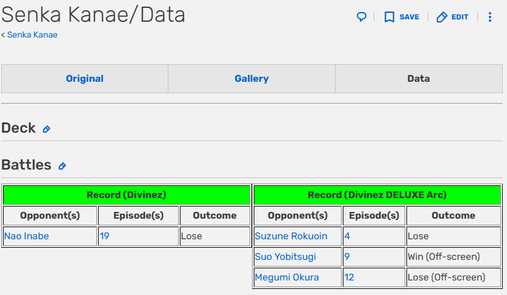Click the SAVE text button
The image size is (507, 295).
409,17
